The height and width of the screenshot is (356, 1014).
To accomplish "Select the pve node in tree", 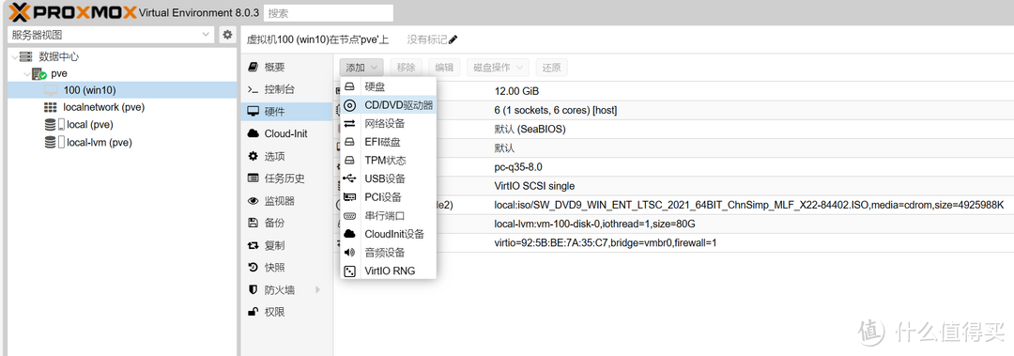I will pos(59,74).
